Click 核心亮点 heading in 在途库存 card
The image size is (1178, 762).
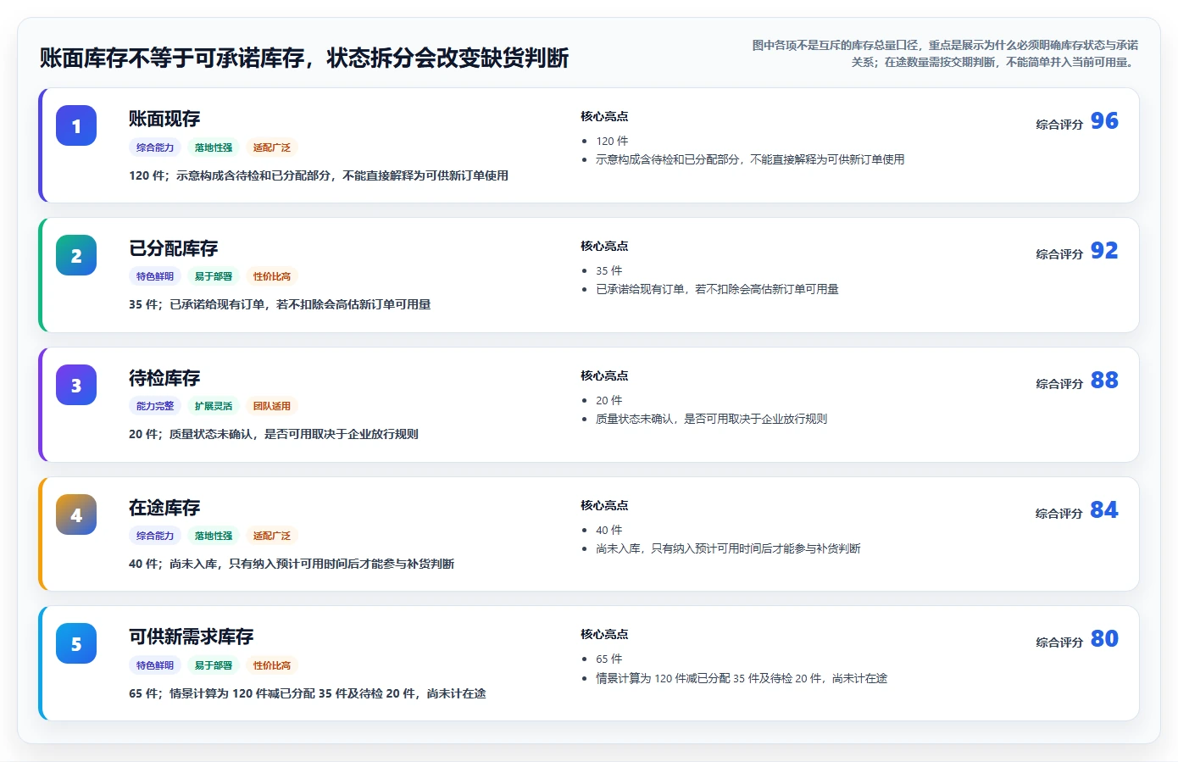604,506
